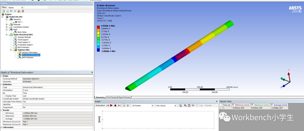Click the A-Z sort icon in Outline toolbar

pos(23,11)
